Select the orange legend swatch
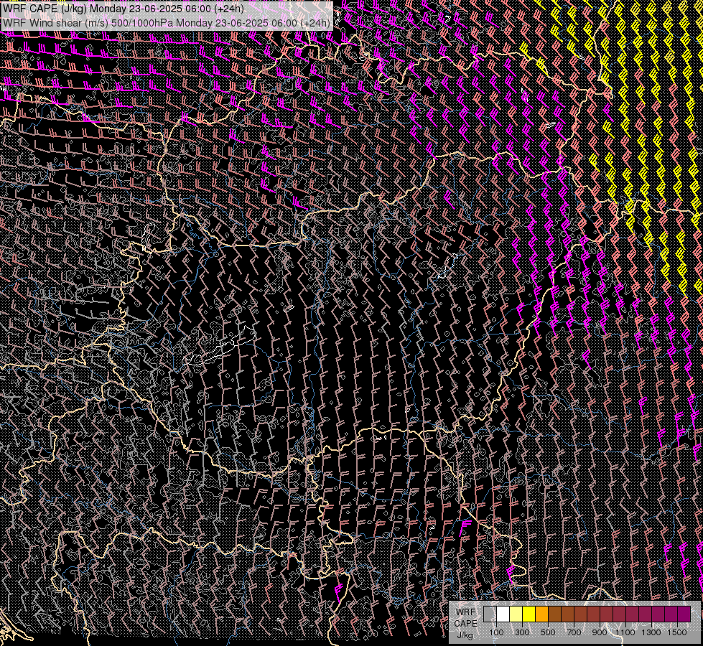The height and width of the screenshot is (646, 703). [x=541, y=614]
